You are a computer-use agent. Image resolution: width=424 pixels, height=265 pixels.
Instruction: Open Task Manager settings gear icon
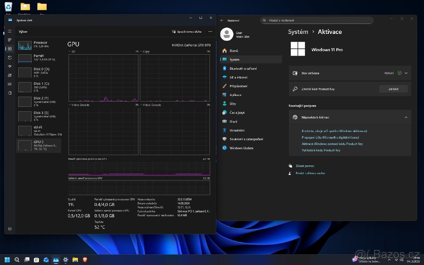10,229
